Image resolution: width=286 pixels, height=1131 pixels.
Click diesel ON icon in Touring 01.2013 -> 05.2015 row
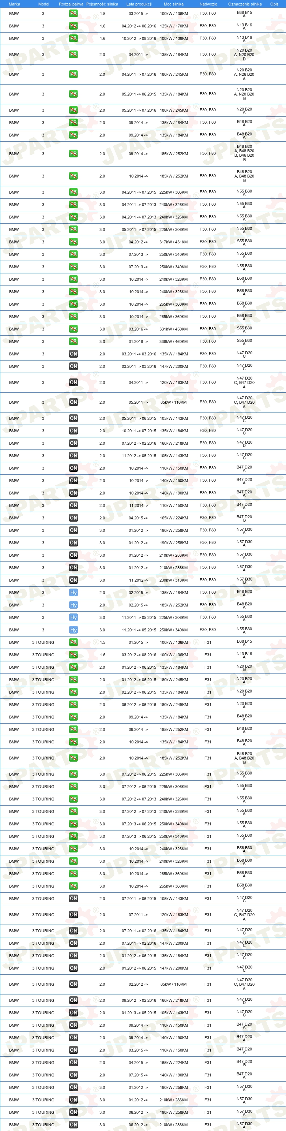[73, 1012]
